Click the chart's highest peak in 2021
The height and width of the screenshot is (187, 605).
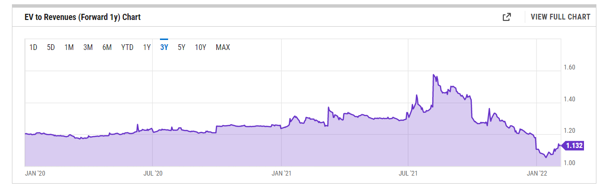click(434, 75)
